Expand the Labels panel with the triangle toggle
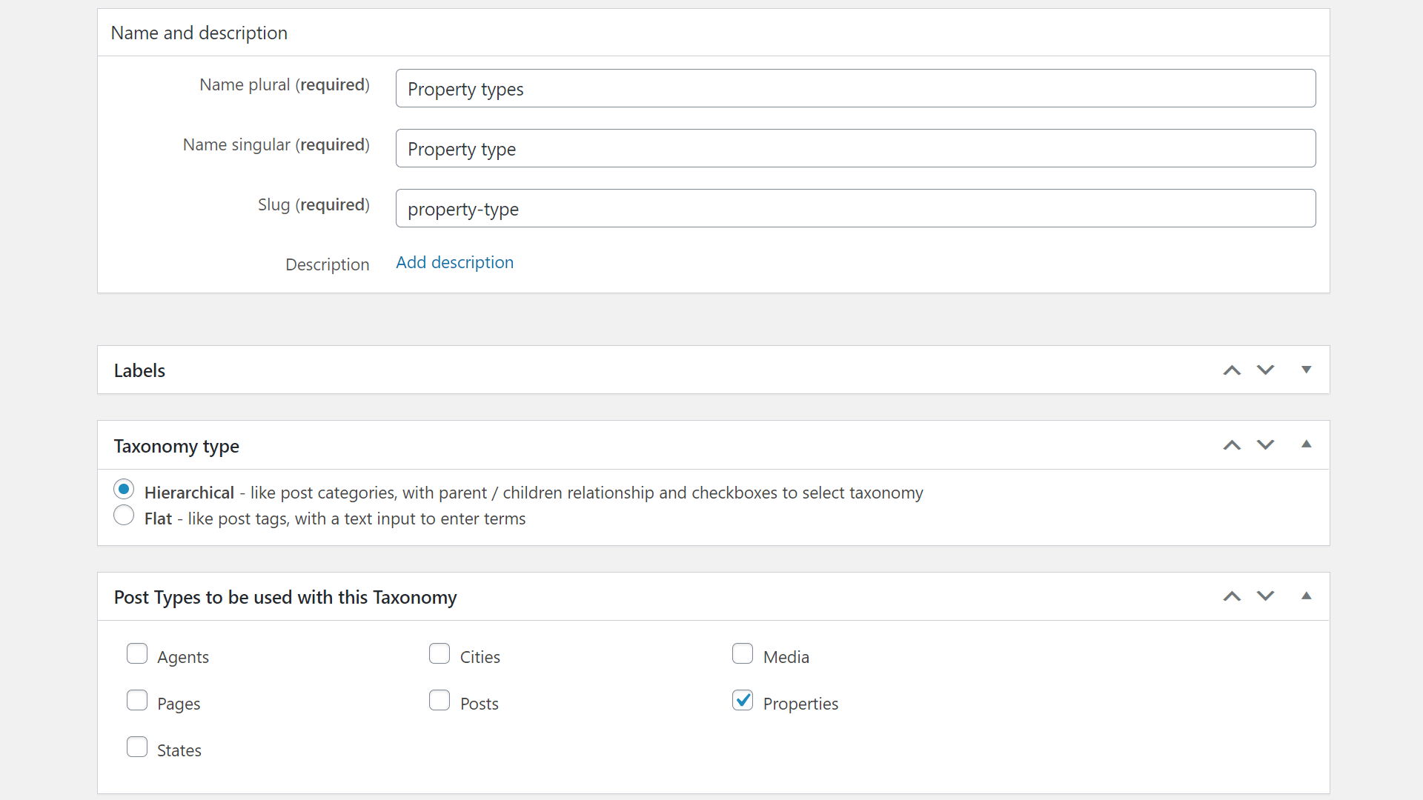Viewport: 1423px width, 800px height. coord(1307,370)
